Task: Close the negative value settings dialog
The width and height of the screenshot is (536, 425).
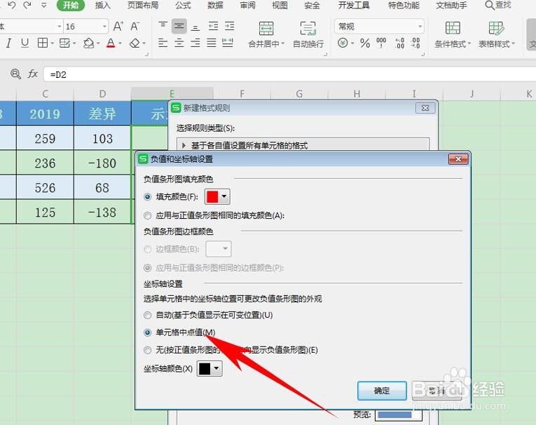Action: tap(458, 159)
